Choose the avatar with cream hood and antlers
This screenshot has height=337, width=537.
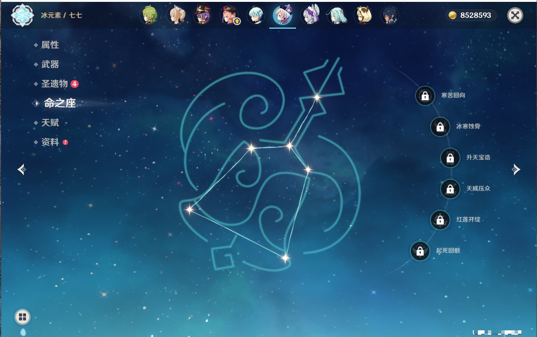[364, 15]
